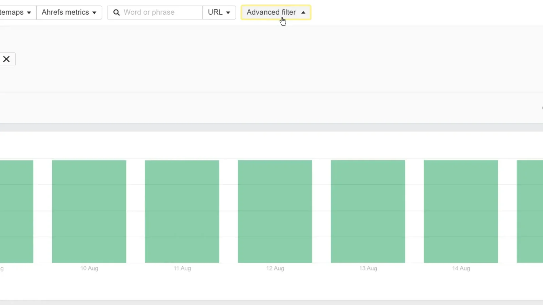The height and width of the screenshot is (305, 543).
Task: Select the green bar for 10 Aug
Action: click(89, 211)
